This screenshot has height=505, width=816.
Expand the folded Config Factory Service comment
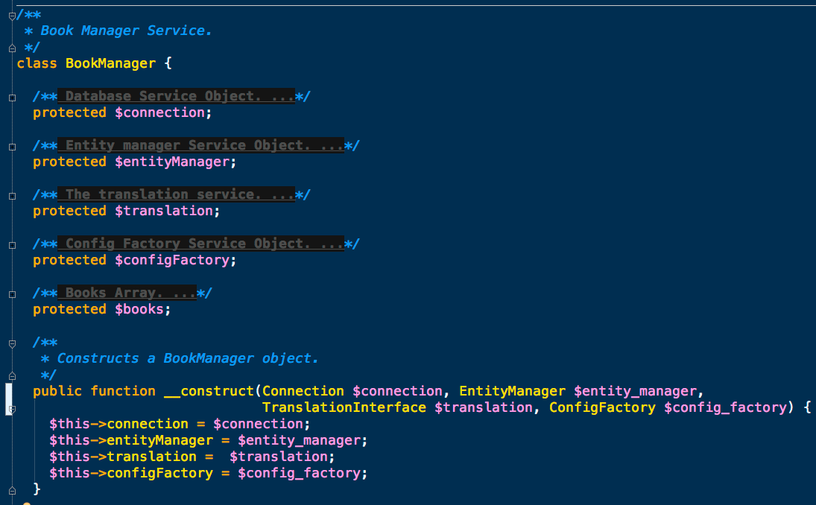(11, 245)
